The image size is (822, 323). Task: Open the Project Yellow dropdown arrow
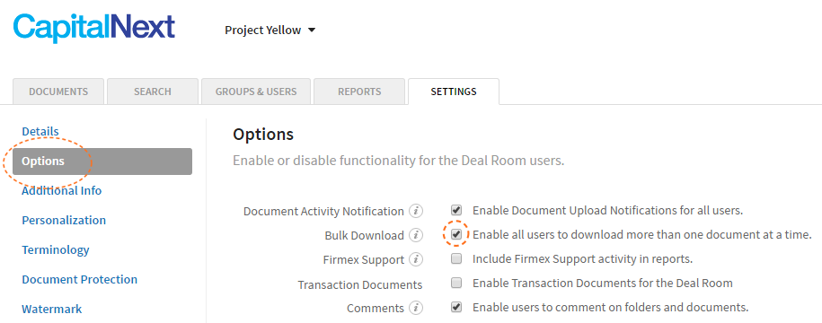(x=312, y=31)
